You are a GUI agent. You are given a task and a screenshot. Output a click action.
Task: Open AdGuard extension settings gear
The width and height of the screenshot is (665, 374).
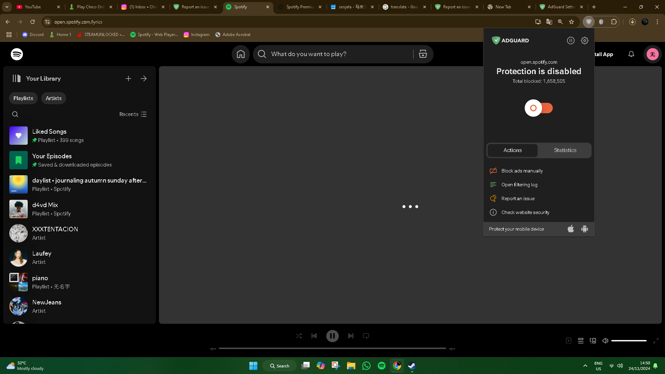584,41
